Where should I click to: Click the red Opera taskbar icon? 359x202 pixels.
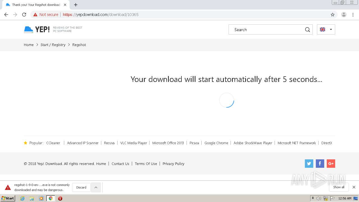pyautogui.click(x=60, y=198)
